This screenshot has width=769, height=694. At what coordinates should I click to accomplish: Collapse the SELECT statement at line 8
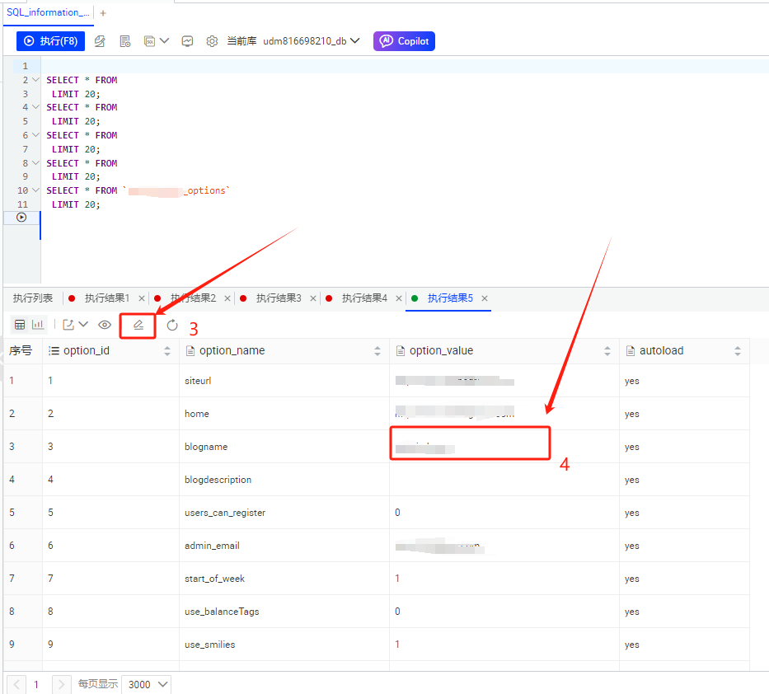pos(35,163)
